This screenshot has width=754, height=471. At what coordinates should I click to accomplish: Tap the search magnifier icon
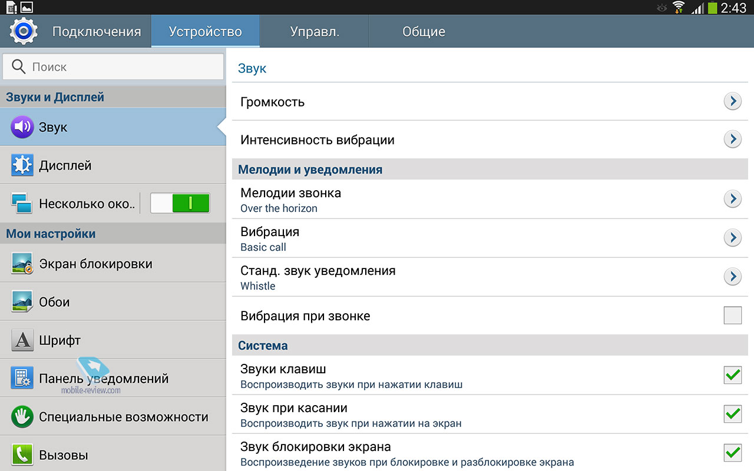point(18,67)
